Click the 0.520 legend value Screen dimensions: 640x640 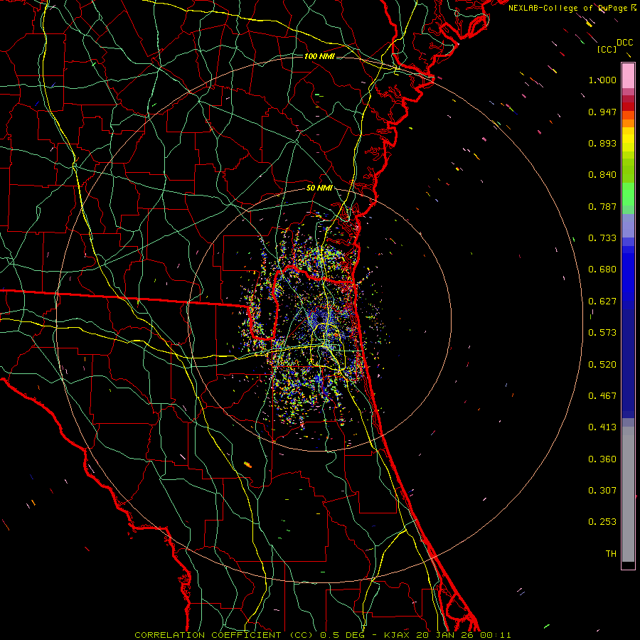602,365
